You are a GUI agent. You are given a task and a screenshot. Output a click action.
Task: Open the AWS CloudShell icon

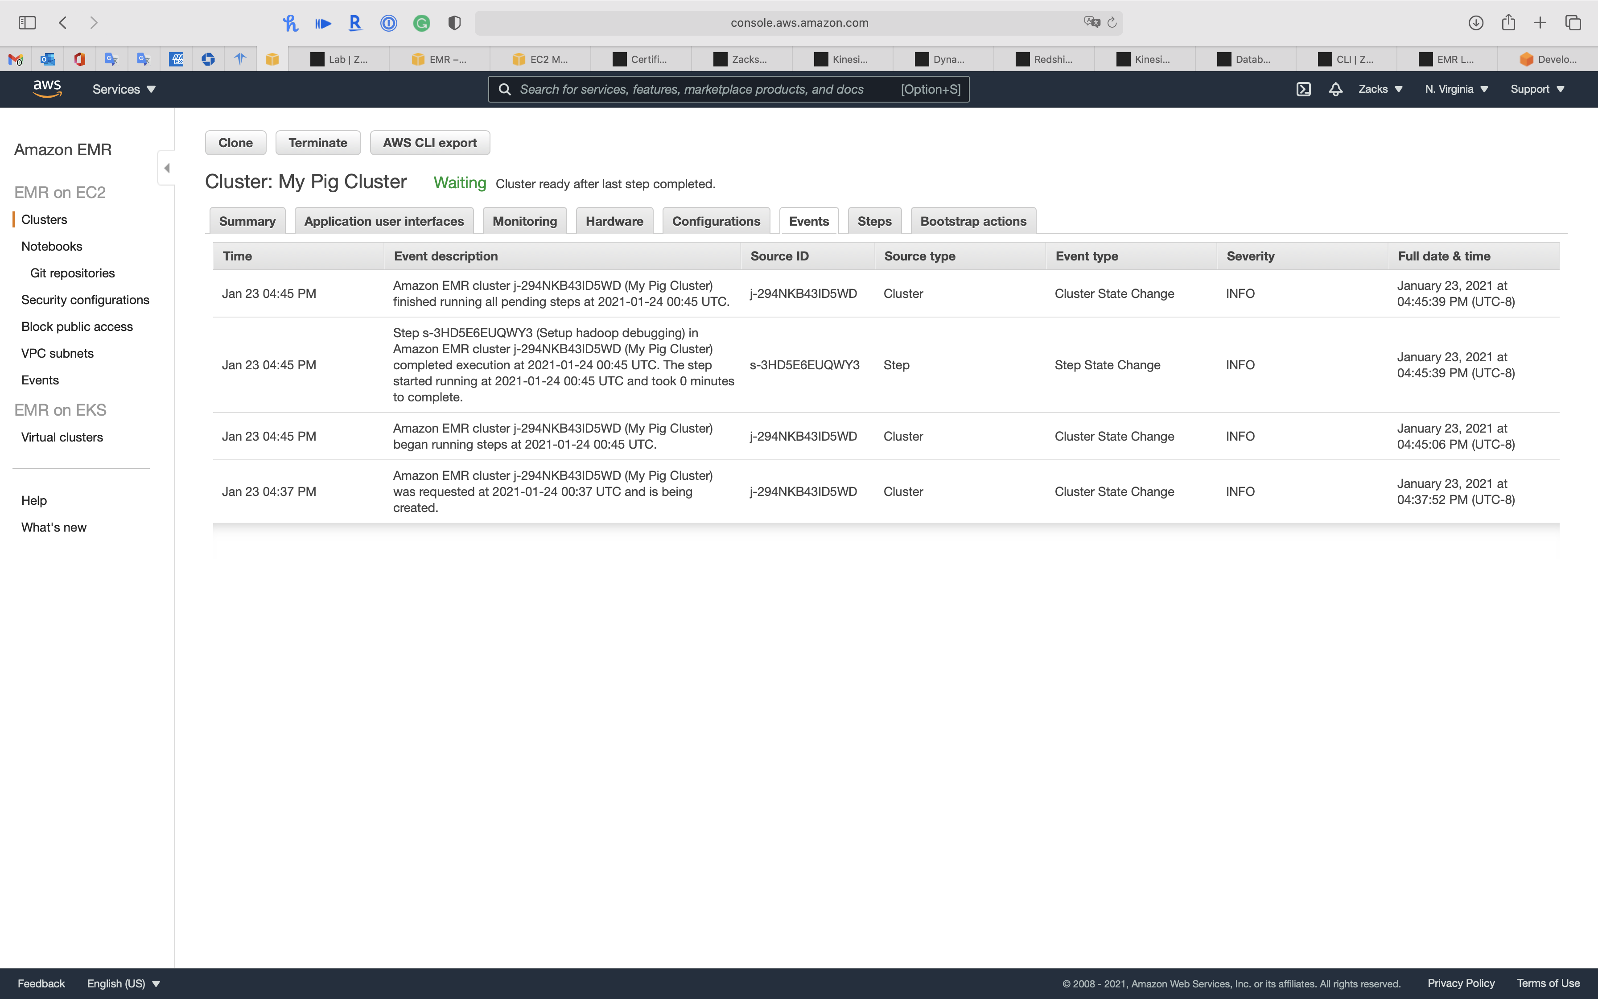coord(1303,89)
